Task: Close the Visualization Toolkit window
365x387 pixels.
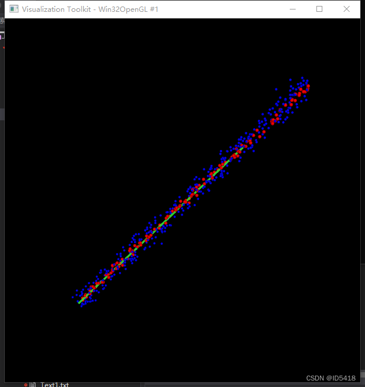Action: coord(347,9)
